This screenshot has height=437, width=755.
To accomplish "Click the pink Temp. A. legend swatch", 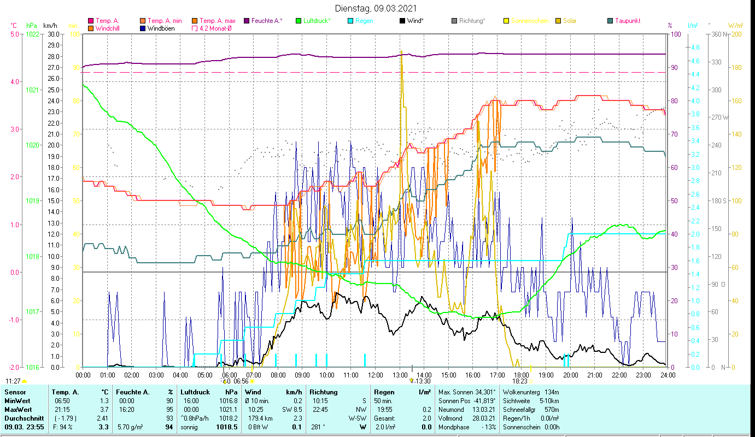I will click(91, 21).
